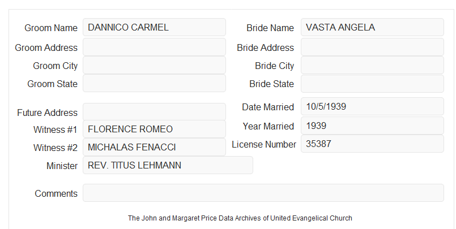Click the Price Data Archives footer text
This screenshot has height=229, width=456.
[240, 218]
